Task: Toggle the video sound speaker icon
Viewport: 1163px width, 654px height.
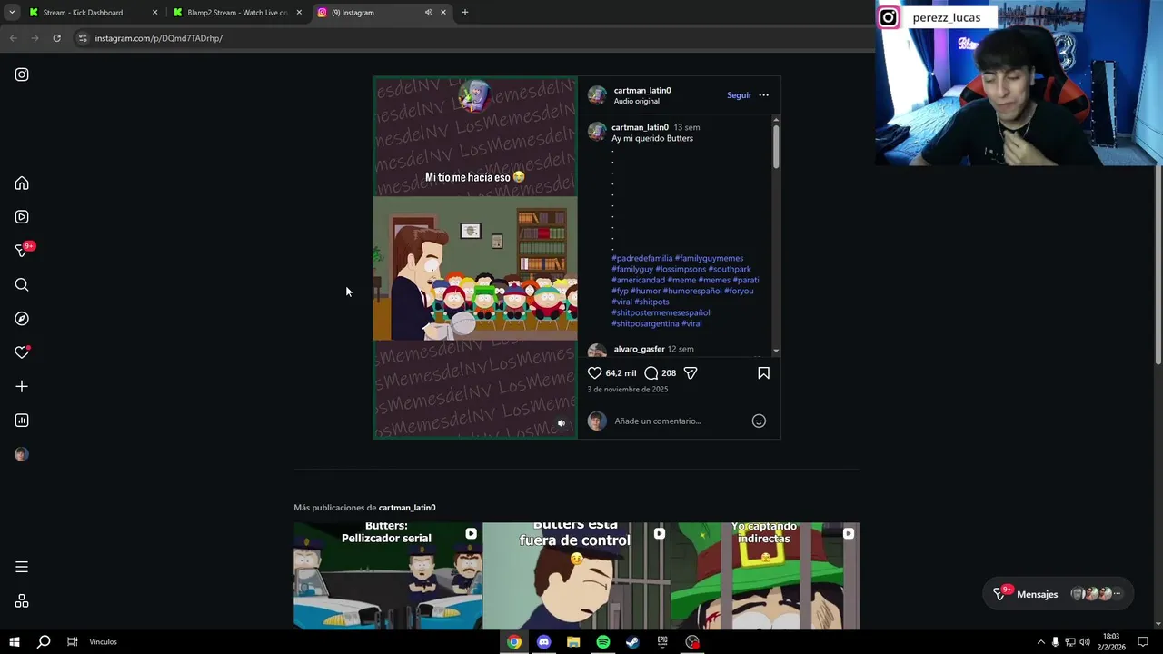Action: 561,423
